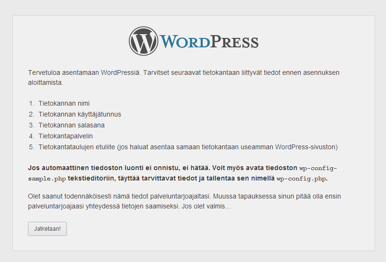Click the 'Tietokantapalvelin' list item
Viewport: 386px width, 262px height.
point(65,136)
